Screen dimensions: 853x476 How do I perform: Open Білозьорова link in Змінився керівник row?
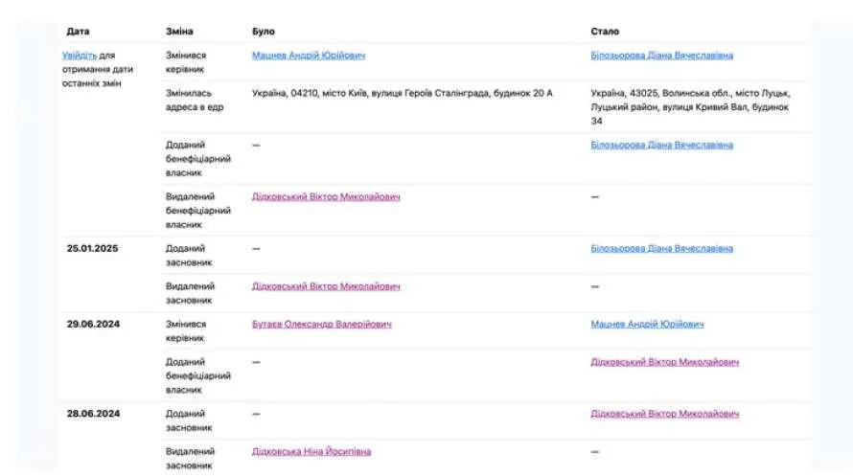coord(662,56)
